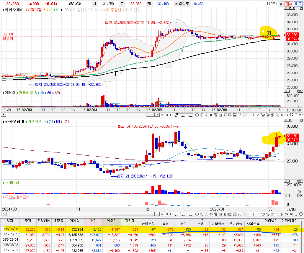Click magnifier tool in top chart toolbar
The height and width of the screenshot is (253, 304).
click(x=277, y=115)
